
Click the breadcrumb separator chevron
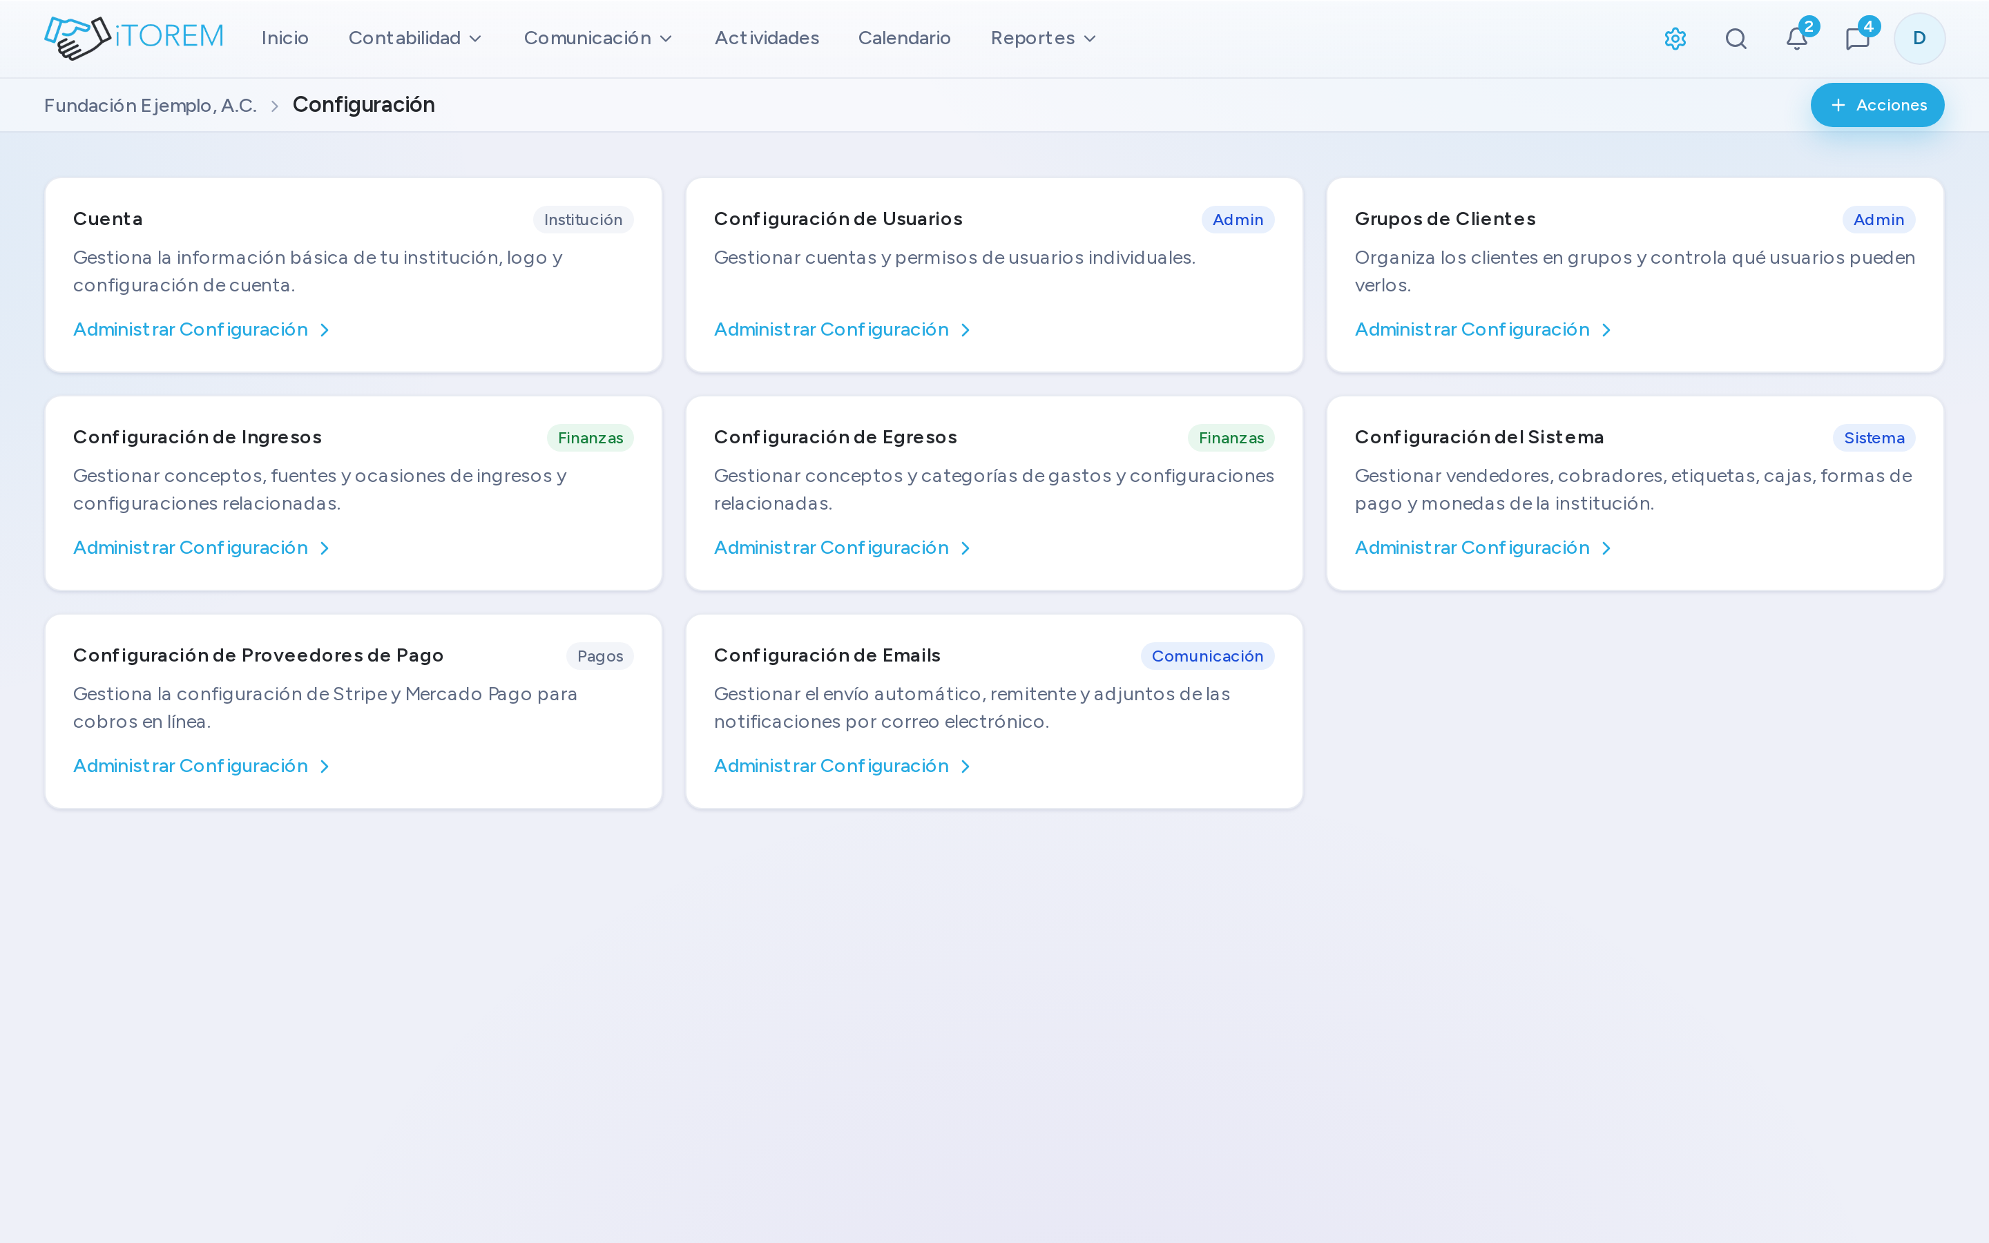tap(274, 106)
